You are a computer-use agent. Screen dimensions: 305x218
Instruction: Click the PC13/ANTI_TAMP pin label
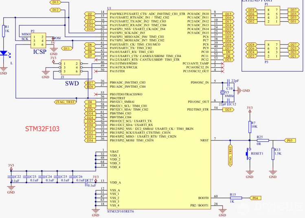(x=195, y=64)
